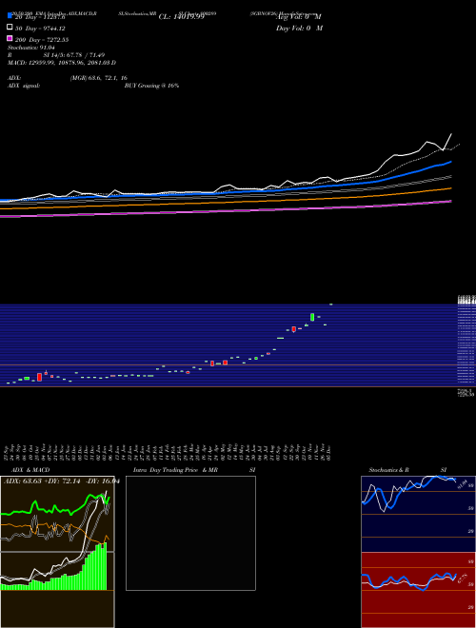Click the '(MGR) 63.6, 72.1, 16' ADX values
The height and width of the screenshot is (628, 476).
coord(99,78)
